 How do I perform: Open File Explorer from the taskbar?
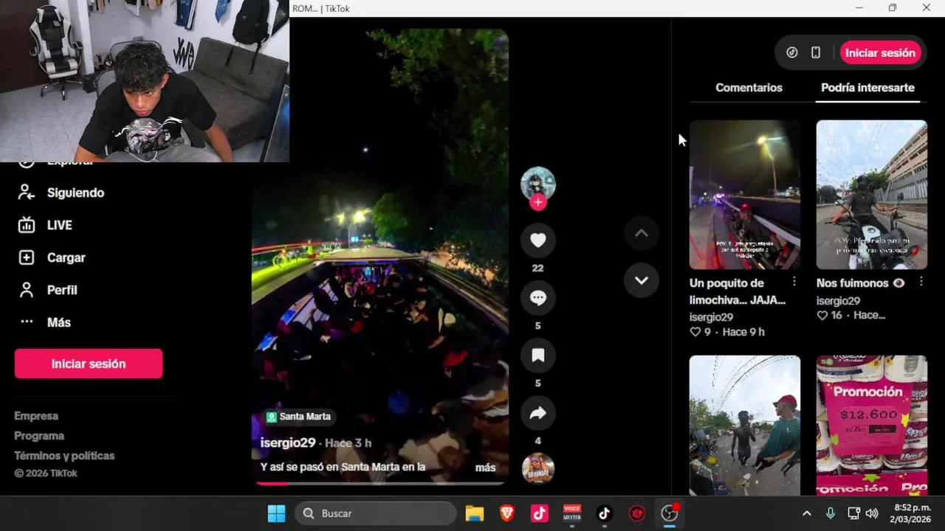click(474, 513)
